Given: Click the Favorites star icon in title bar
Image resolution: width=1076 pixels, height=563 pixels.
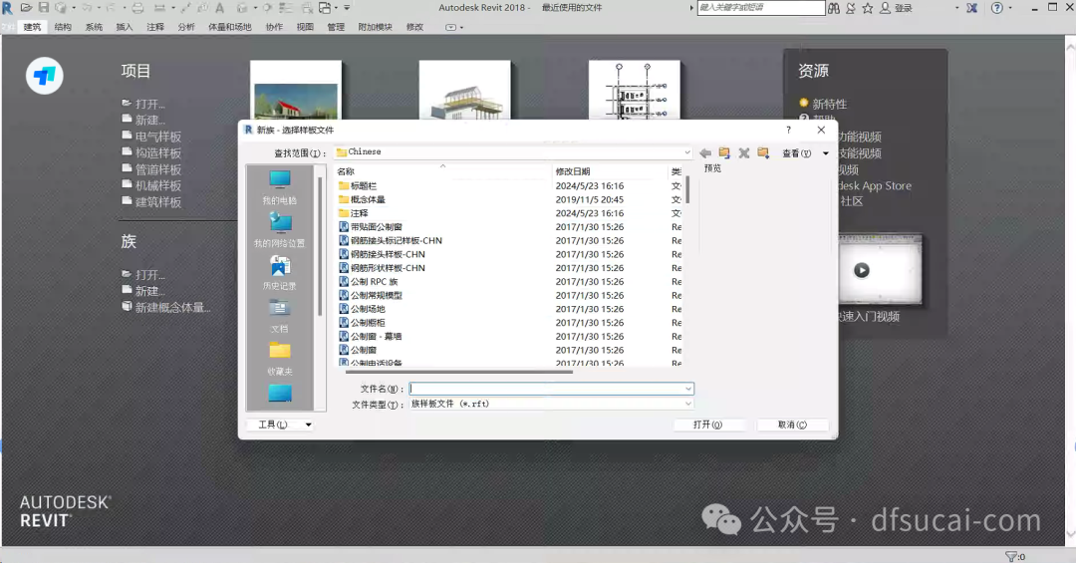Looking at the screenshot, I should (x=868, y=8).
